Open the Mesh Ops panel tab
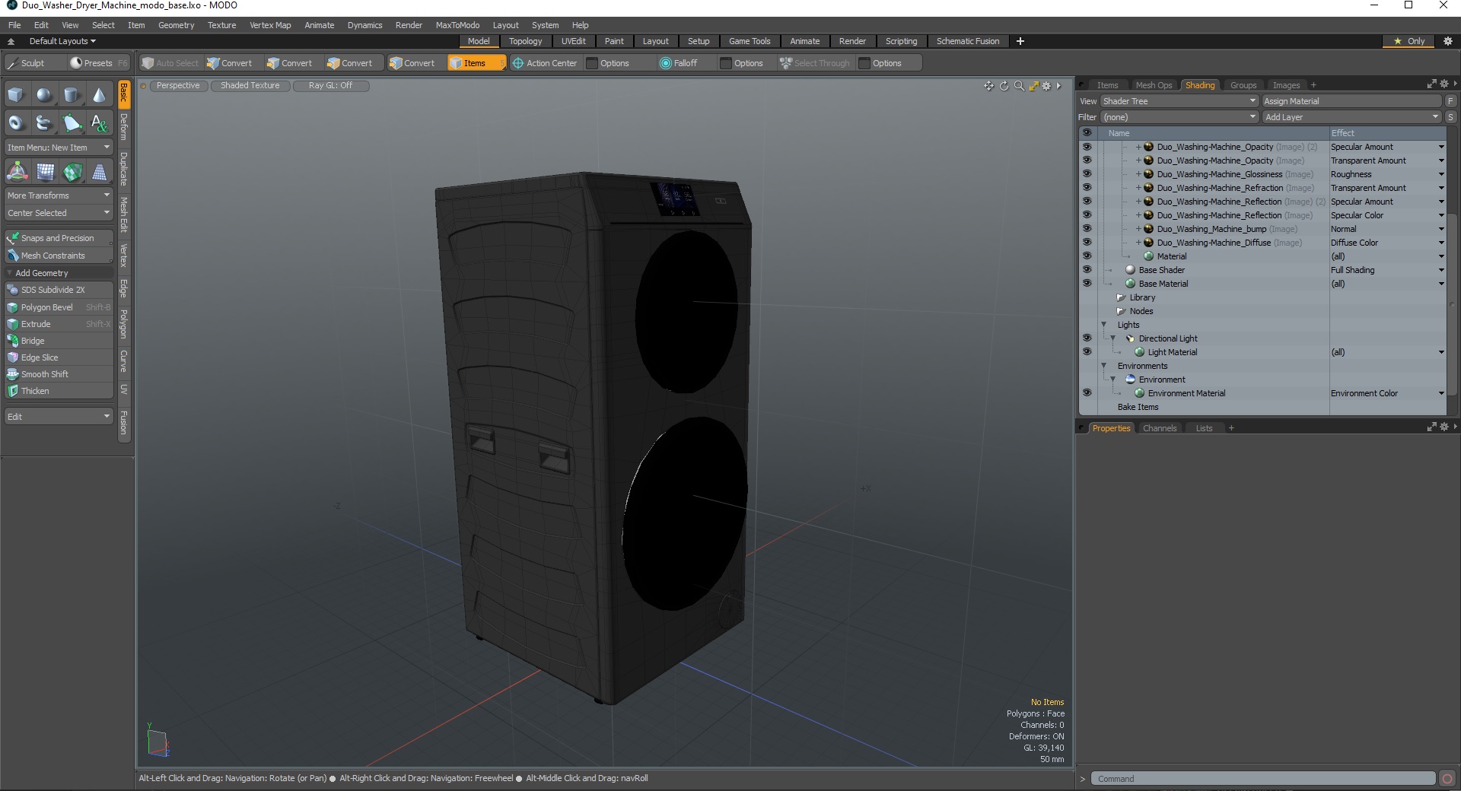 (1154, 85)
